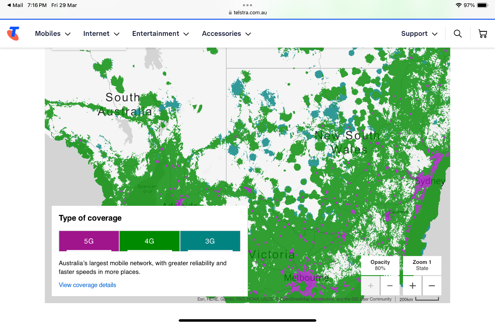Viewport: 495px width, 325px height.
Task: Open the shopping cart icon
Action: (x=483, y=33)
